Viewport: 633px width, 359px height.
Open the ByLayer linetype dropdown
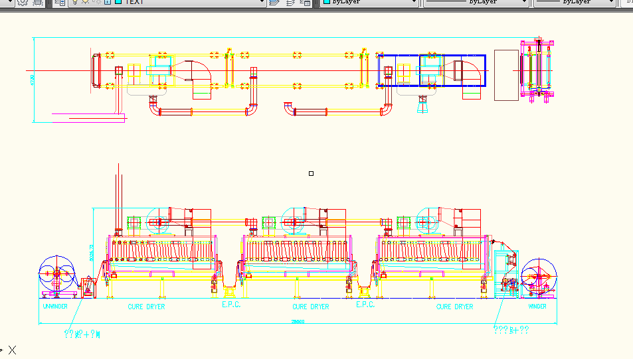(476, 2)
